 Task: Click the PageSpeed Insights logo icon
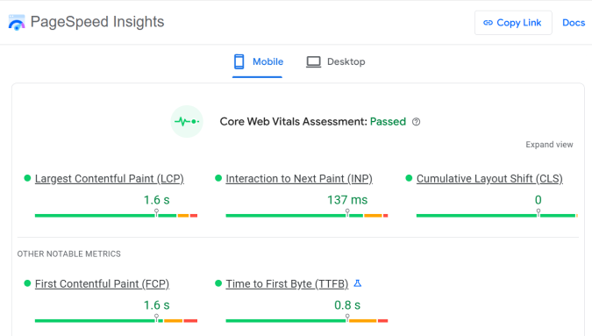click(17, 22)
